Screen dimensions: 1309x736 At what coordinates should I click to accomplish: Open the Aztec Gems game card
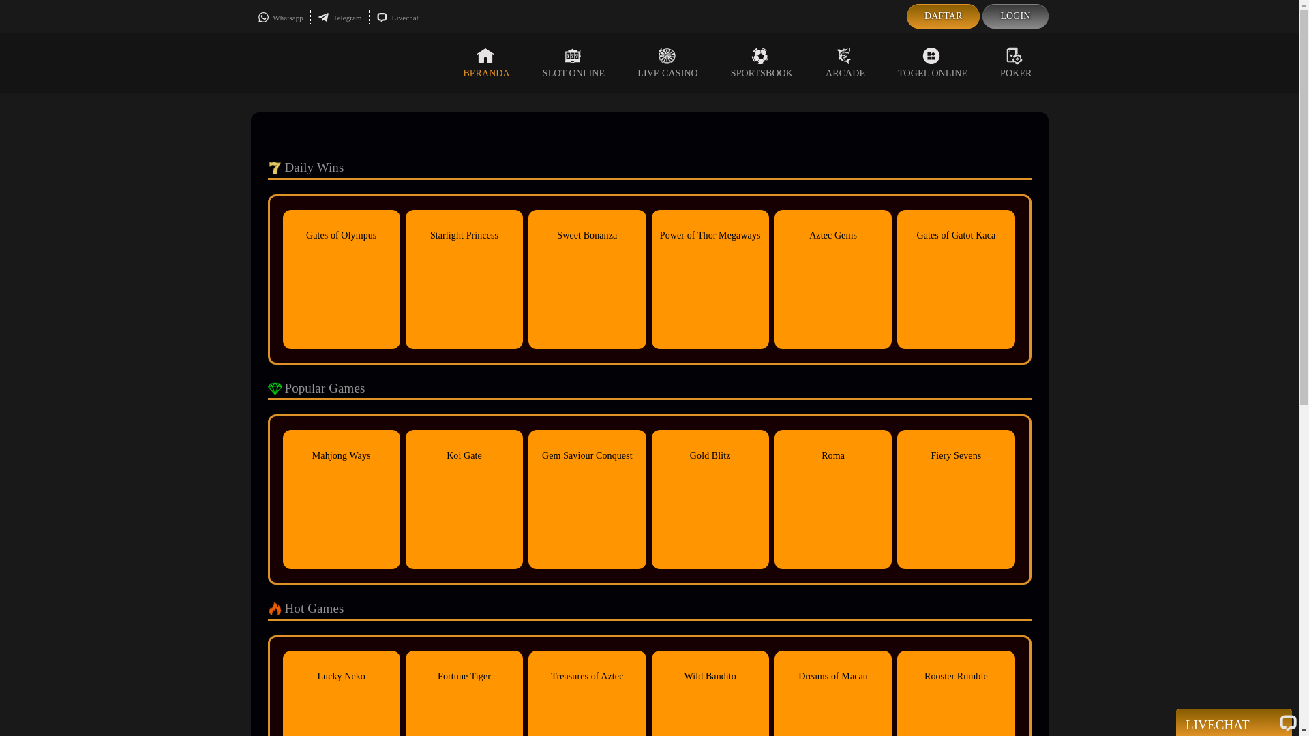(832, 279)
